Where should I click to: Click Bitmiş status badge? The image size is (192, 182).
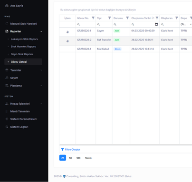[x=117, y=49]
